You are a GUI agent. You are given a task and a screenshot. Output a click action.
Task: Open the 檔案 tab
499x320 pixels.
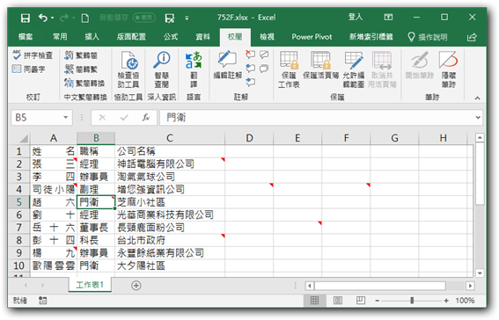pyautogui.click(x=26, y=37)
